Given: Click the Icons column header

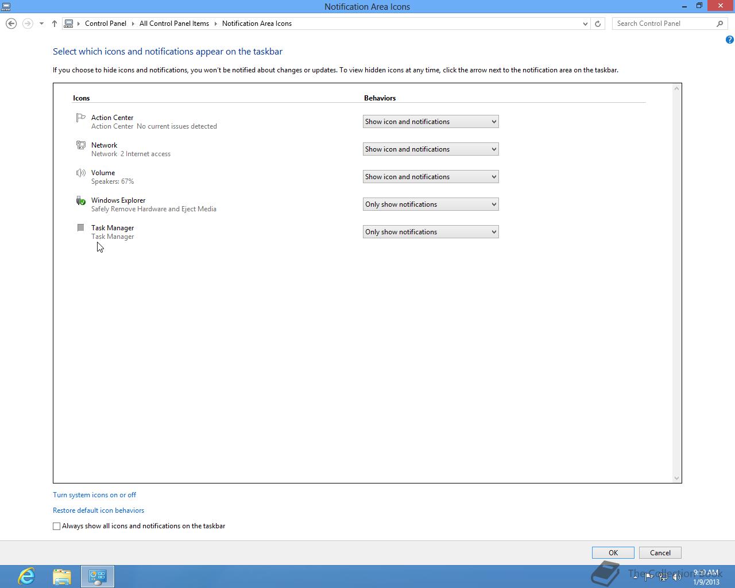Looking at the screenshot, I should click(x=82, y=98).
